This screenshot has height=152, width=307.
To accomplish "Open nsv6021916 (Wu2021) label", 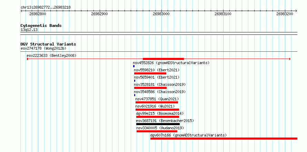I will coord(155,106).
